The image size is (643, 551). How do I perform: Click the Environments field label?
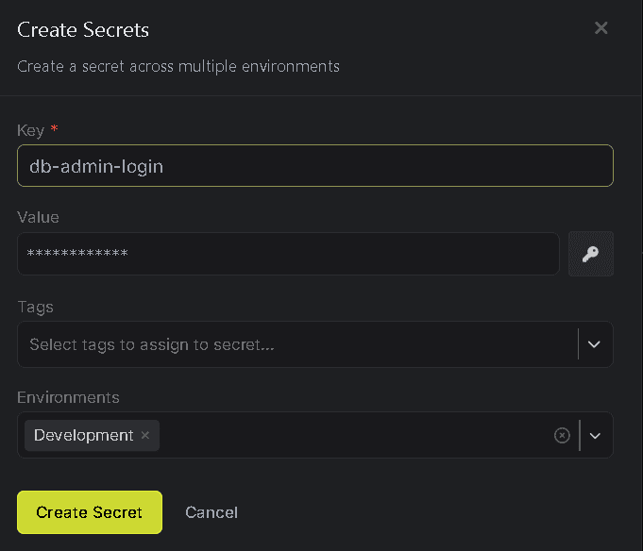pyautogui.click(x=68, y=397)
